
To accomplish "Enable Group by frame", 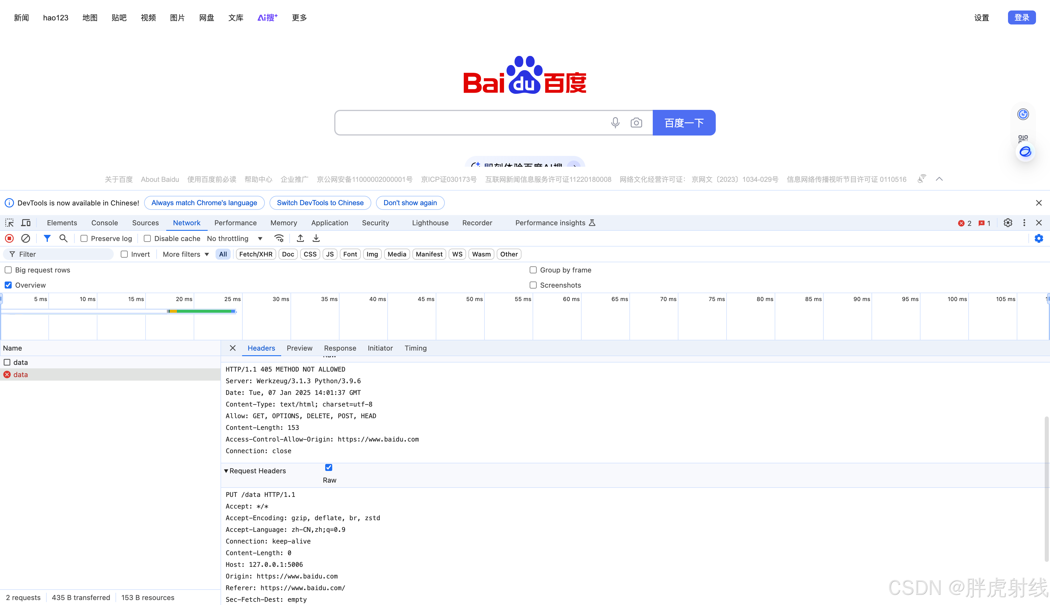I will click(x=533, y=270).
